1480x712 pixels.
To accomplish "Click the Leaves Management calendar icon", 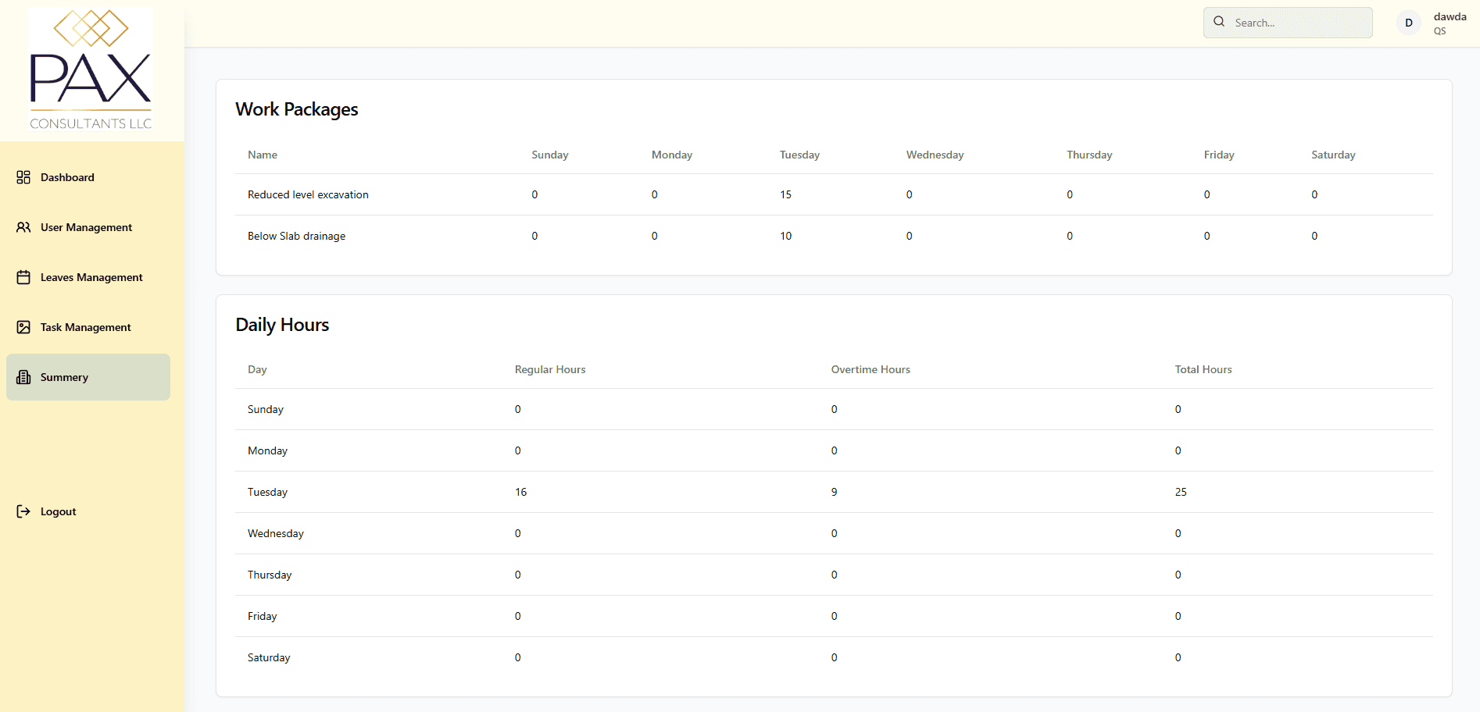I will [x=23, y=277].
